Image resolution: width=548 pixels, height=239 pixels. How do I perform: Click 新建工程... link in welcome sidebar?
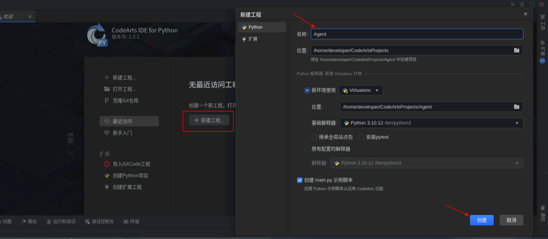click(x=120, y=77)
